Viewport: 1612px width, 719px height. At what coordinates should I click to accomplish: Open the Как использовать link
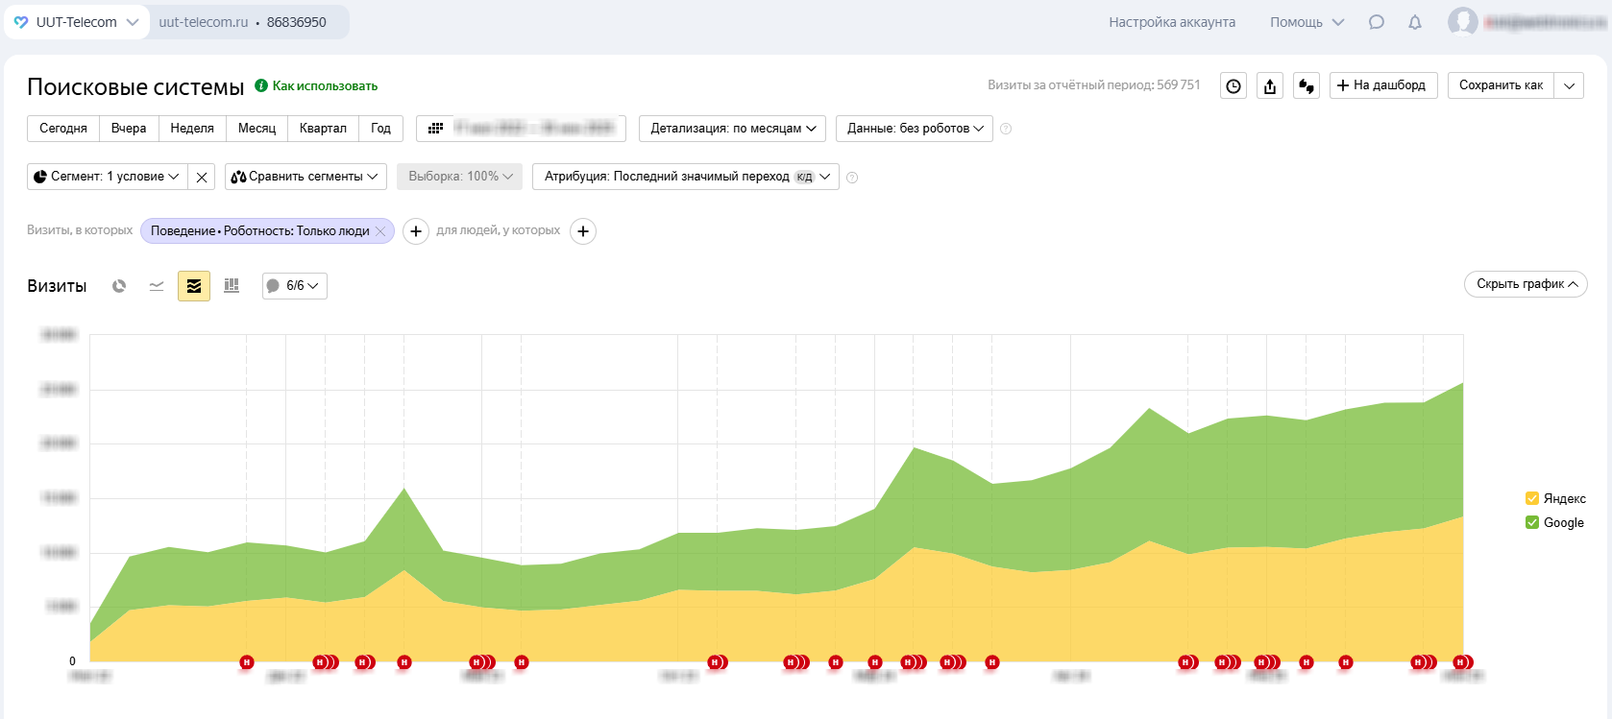pyautogui.click(x=325, y=86)
